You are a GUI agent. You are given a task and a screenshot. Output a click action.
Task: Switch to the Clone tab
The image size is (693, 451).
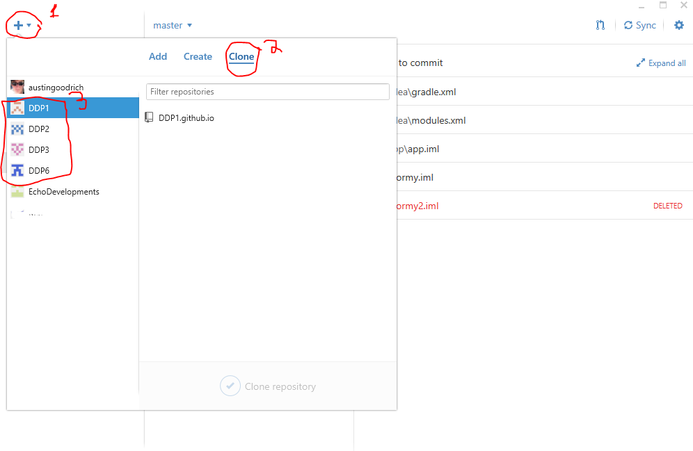click(x=241, y=57)
